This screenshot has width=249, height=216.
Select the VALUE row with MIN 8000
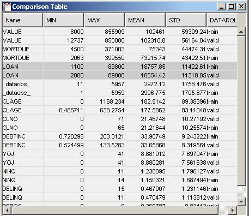pyautogui.click(x=120, y=32)
